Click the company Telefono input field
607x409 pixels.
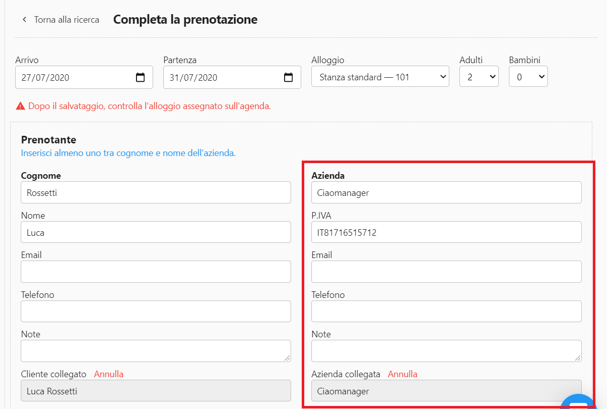[446, 311]
